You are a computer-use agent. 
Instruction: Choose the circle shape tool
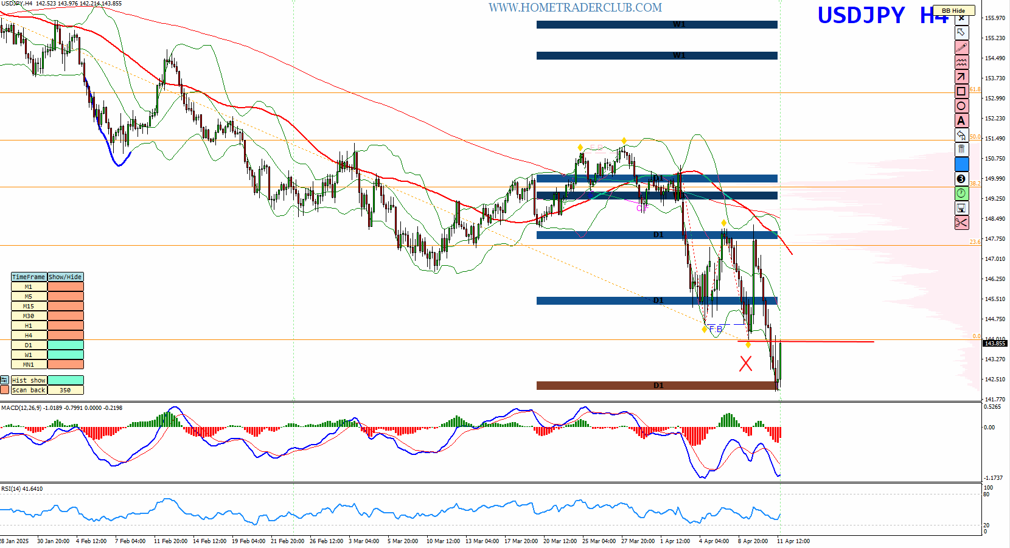tap(961, 106)
